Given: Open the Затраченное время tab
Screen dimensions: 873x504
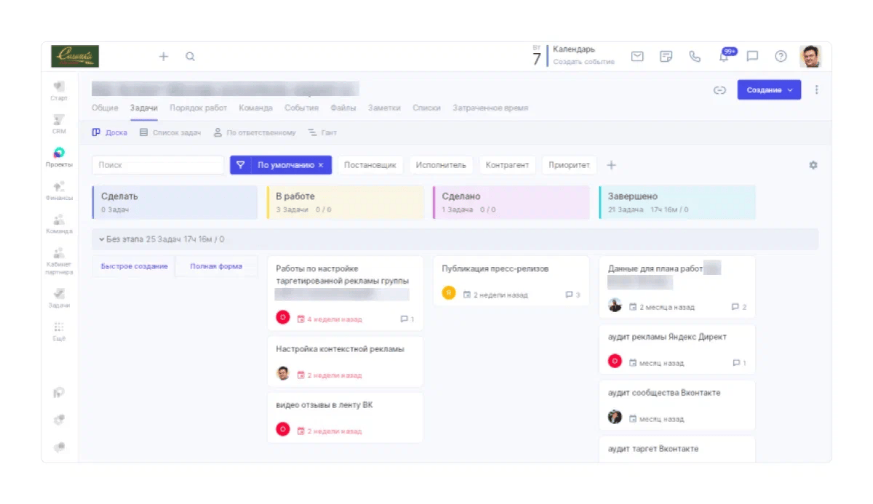Looking at the screenshot, I should pos(490,108).
